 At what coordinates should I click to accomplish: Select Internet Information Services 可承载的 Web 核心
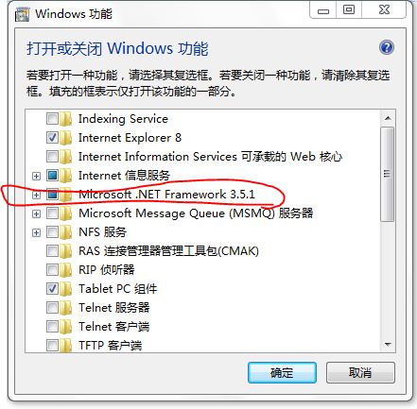pos(210,157)
